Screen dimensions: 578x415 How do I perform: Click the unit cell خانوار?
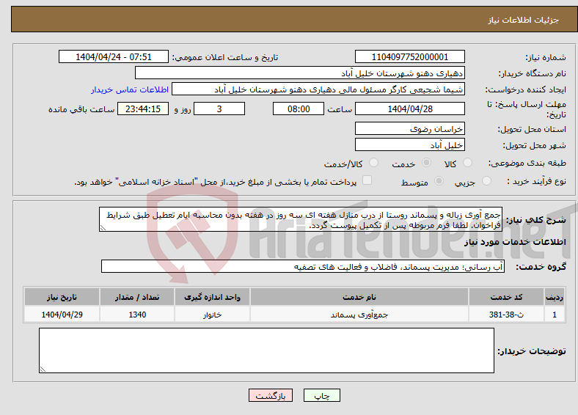(212, 315)
